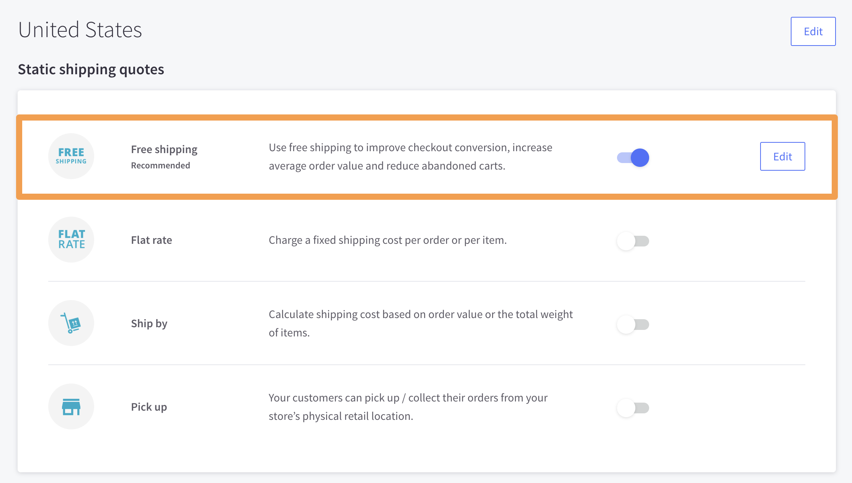The image size is (852, 483).
Task: Click the Flat rate description text
Action: tap(388, 240)
